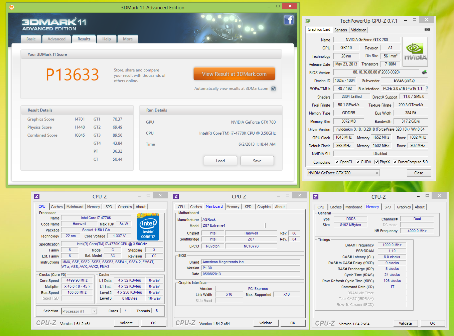
Task: Open the Processor #1 selection dropdown
Action: 79,311
